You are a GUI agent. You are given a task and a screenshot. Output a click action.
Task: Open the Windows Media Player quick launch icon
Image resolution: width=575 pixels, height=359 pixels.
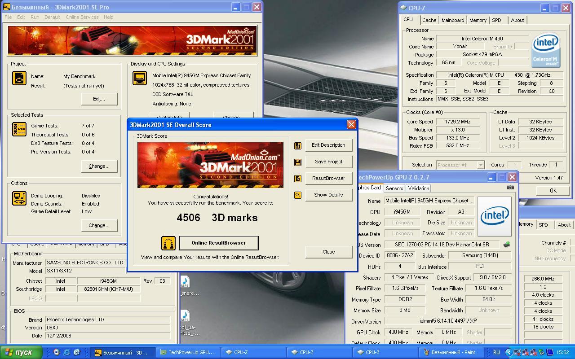click(x=57, y=352)
